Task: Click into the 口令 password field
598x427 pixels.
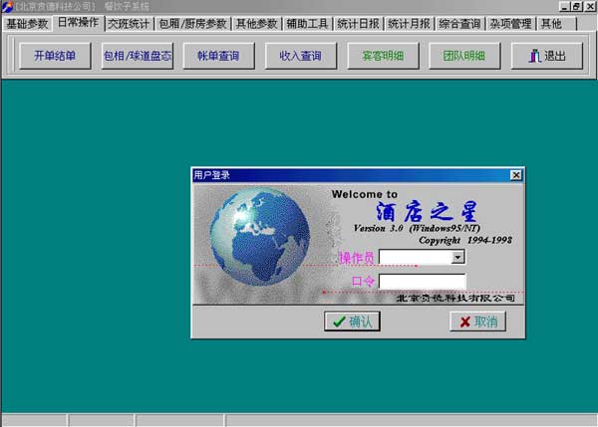Action: (x=423, y=282)
